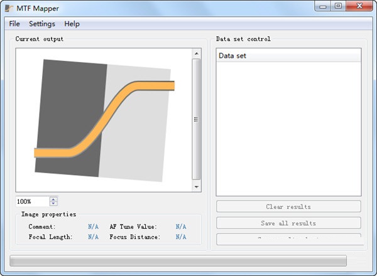The width and height of the screenshot is (377, 276).
Task: Minimize the MTF Mapper window
Action: pos(323,6)
